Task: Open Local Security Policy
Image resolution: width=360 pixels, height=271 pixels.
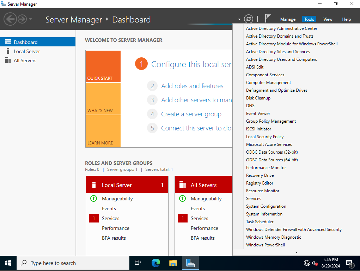Action: coord(265,137)
